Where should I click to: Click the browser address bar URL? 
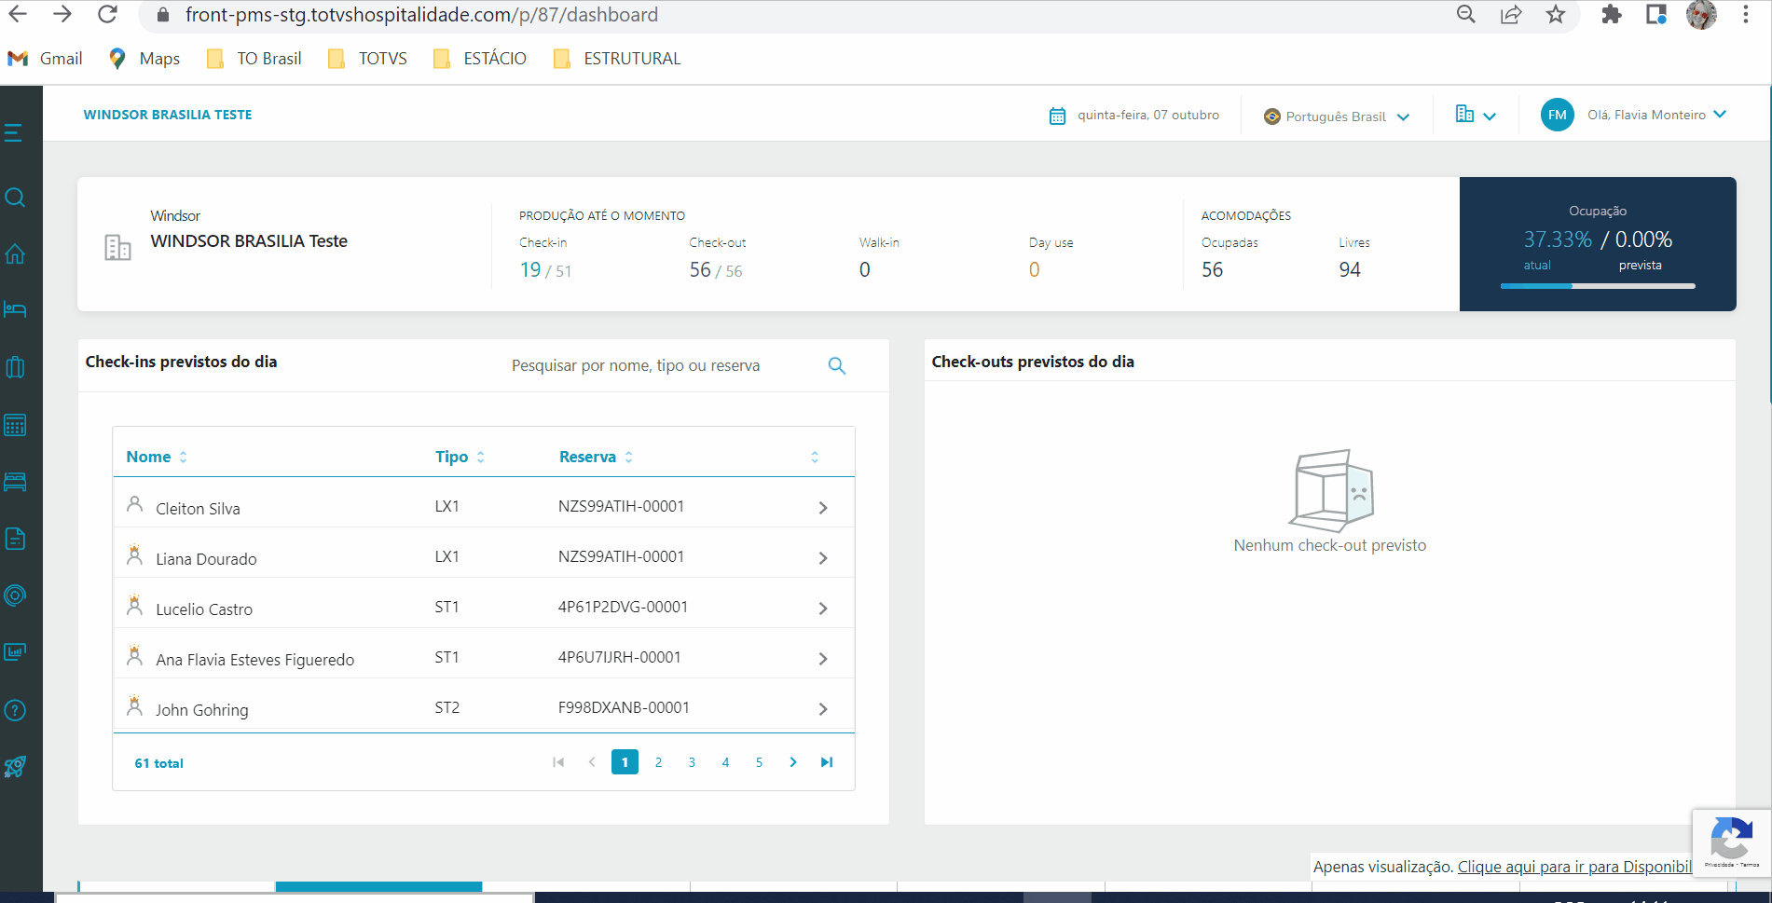point(421,15)
